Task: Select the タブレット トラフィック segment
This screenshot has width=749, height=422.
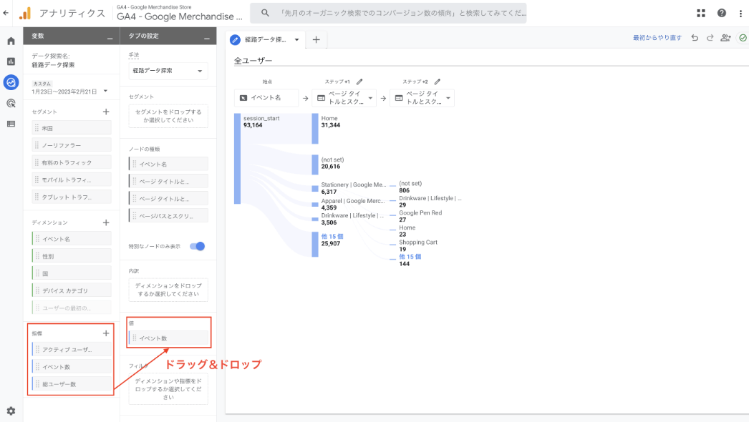Action: tap(72, 197)
